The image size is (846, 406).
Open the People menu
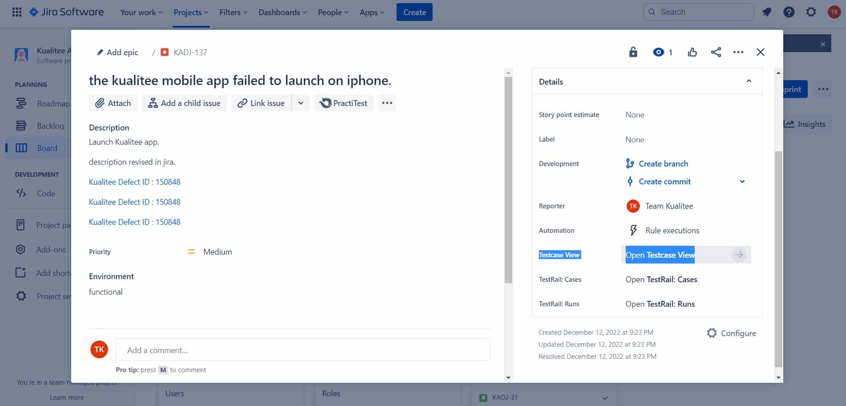pos(333,12)
